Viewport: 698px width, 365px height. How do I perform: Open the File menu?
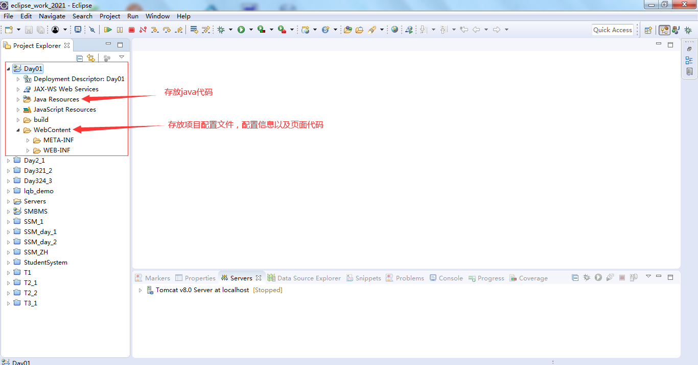(x=8, y=16)
